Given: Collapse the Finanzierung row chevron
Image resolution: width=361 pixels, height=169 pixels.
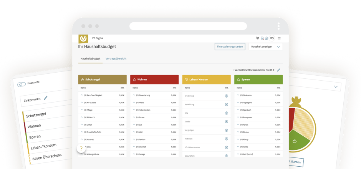Looking at the screenshot, I should pos(134,95).
